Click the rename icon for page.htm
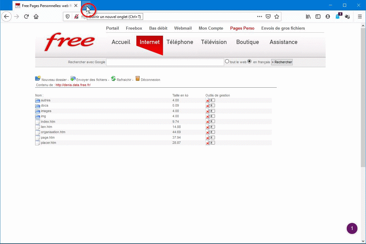Viewport: 366px width, 244px height. [213, 137]
